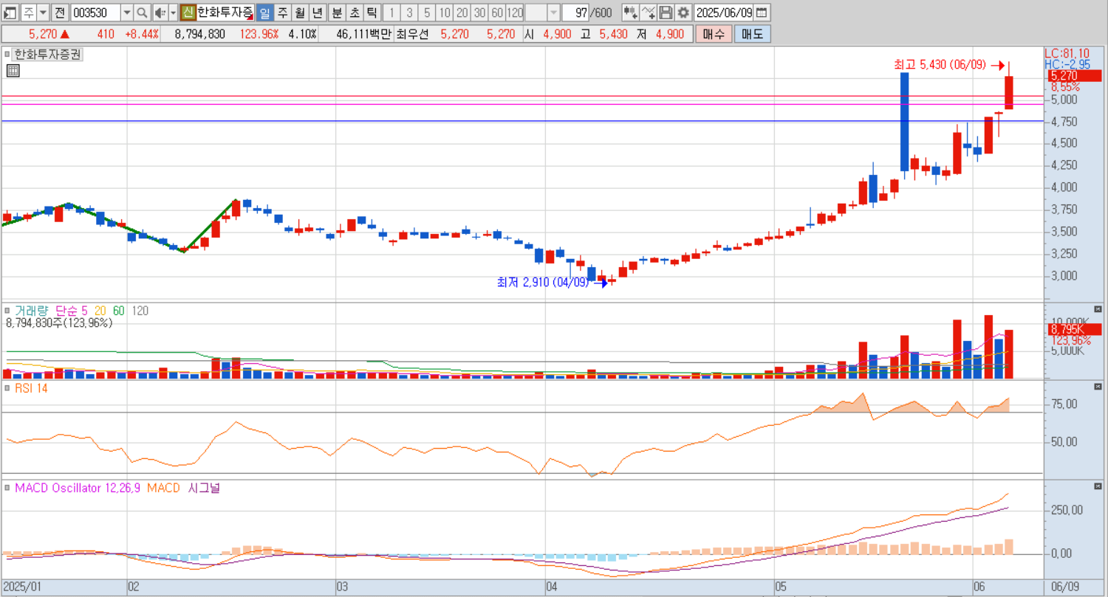Switch to 초 second chart period
The height and width of the screenshot is (597, 1108).
(x=354, y=13)
